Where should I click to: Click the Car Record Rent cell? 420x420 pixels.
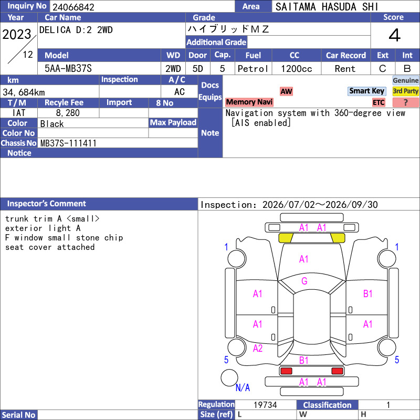[345, 69]
